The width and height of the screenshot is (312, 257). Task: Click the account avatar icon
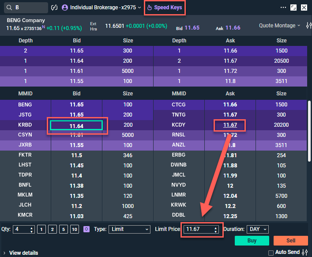point(65,8)
